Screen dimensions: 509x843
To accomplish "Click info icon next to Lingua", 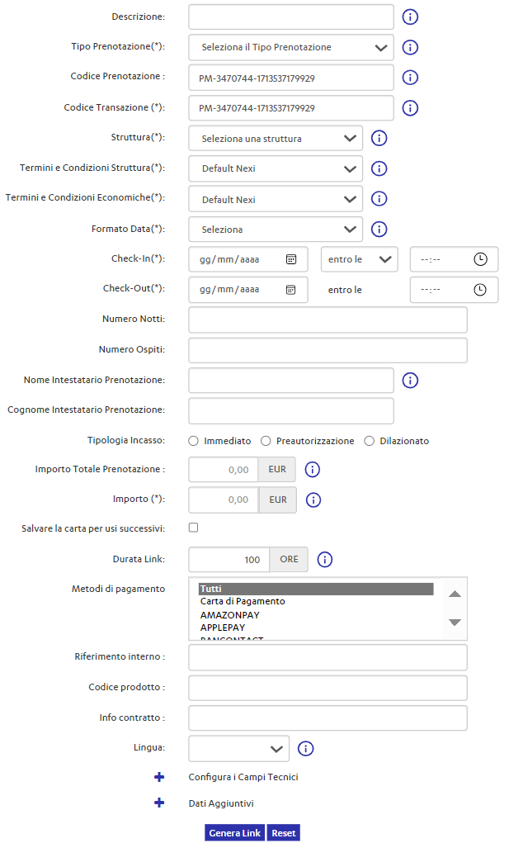I will 305,749.
